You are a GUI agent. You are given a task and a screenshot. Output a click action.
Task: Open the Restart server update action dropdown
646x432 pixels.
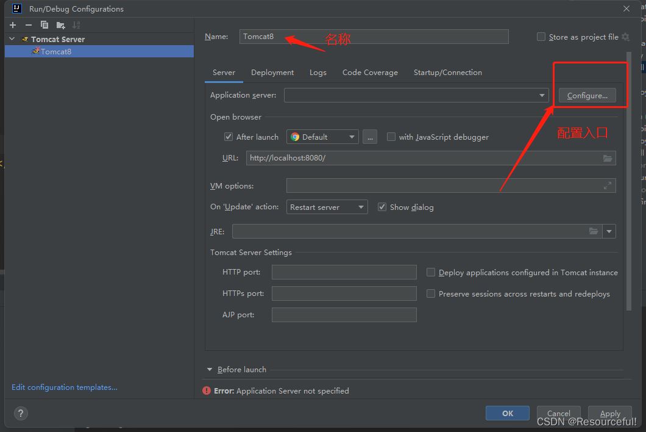click(327, 207)
